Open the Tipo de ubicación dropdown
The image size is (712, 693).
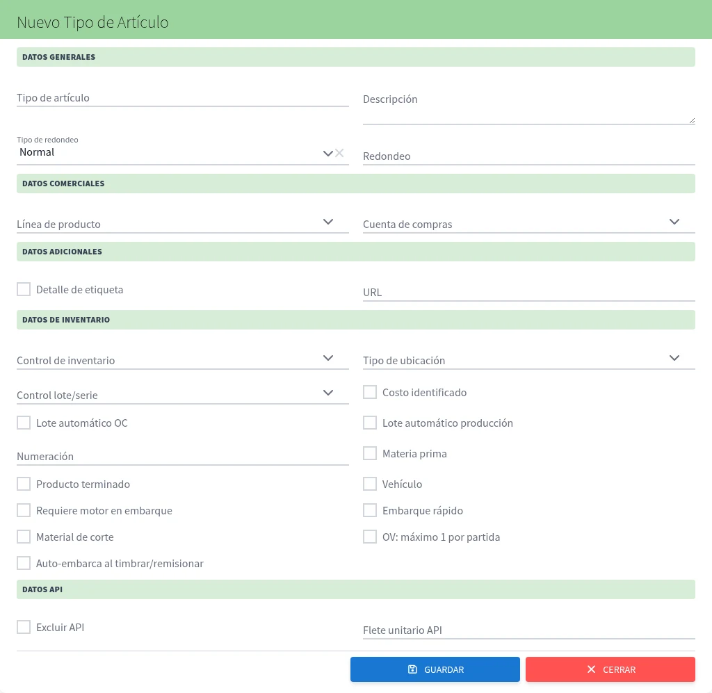[674, 358]
